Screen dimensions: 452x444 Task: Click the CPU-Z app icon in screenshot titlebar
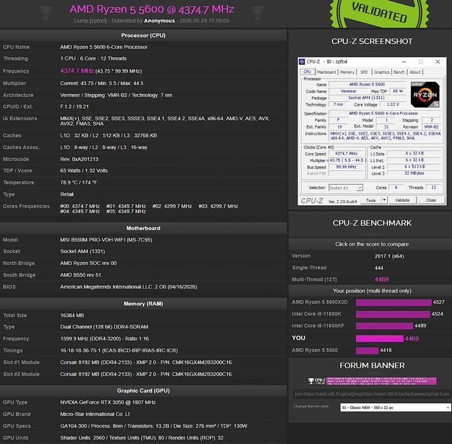[x=302, y=62]
